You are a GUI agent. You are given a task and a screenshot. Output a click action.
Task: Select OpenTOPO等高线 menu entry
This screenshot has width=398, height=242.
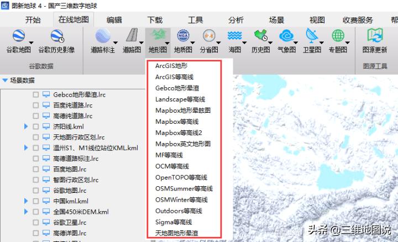(x=181, y=177)
